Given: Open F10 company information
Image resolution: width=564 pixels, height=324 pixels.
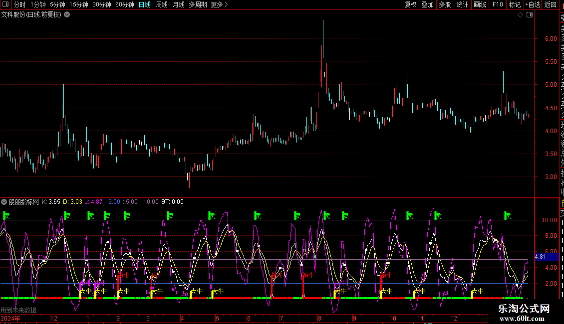Looking at the screenshot, I should coord(498,4).
